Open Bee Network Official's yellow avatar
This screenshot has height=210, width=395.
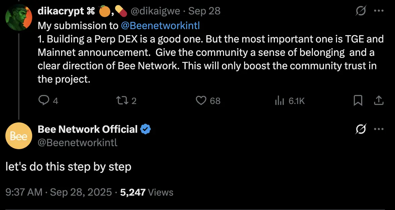pos(19,135)
